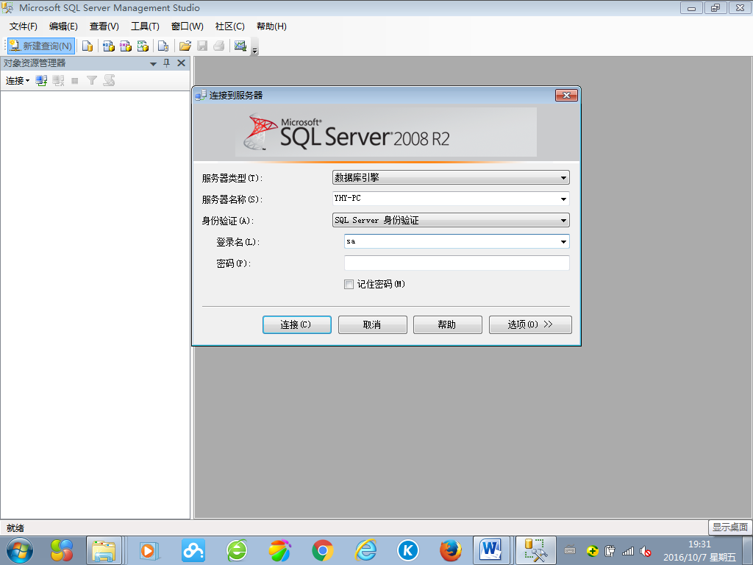Click the Object Explorer script icon

109,81
